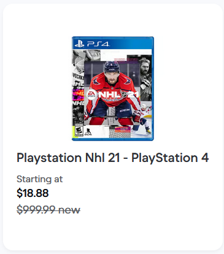Click the 'Starting at' label
The height and width of the screenshot is (254, 224).
[x=39, y=179]
